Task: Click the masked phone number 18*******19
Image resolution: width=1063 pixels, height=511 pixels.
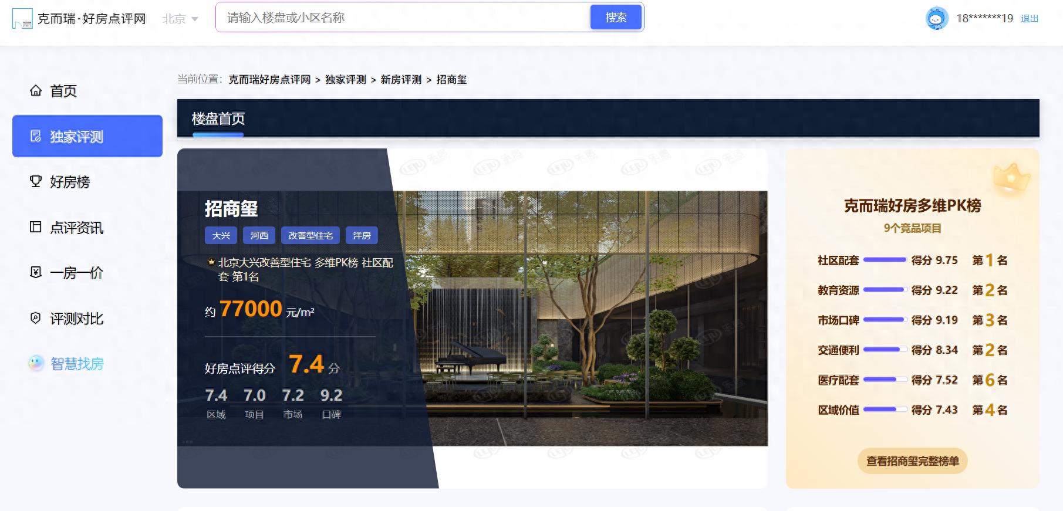Action: [984, 18]
